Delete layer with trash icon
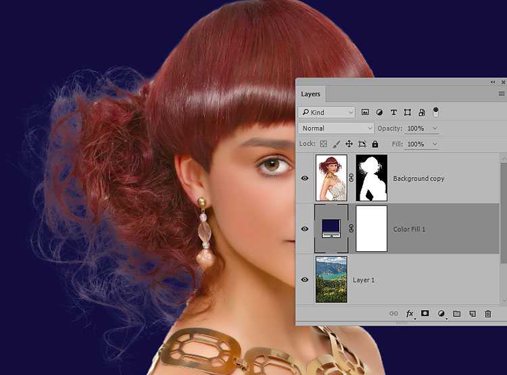Screen dimensions: 507x375 [x=488, y=314]
